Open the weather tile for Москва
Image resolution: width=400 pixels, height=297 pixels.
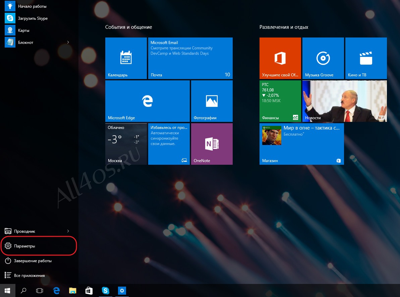(x=126, y=144)
